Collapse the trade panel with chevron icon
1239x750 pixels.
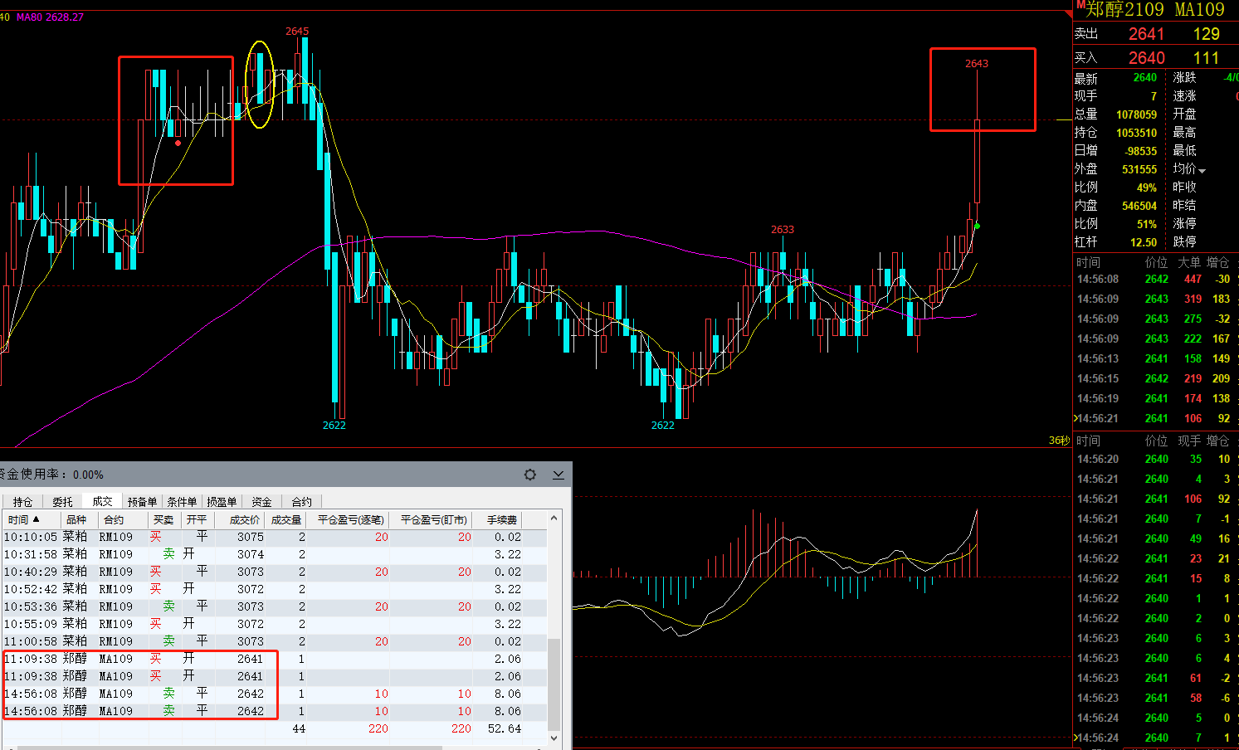point(559,475)
